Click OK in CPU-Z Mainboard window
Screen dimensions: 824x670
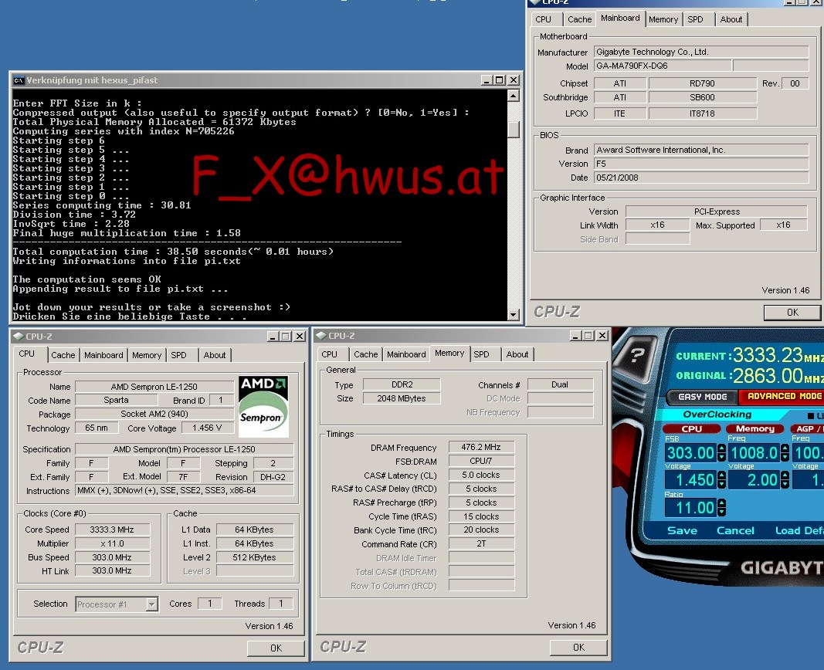(792, 313)
